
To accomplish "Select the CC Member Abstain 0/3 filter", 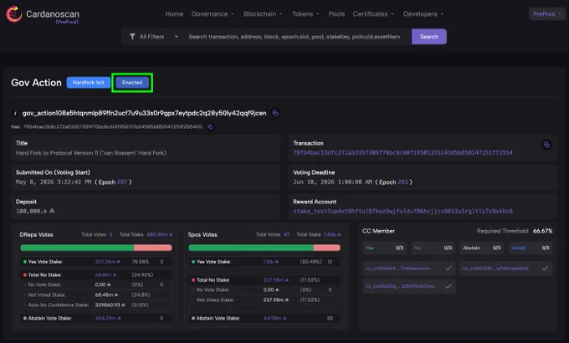I will point(481,248).
